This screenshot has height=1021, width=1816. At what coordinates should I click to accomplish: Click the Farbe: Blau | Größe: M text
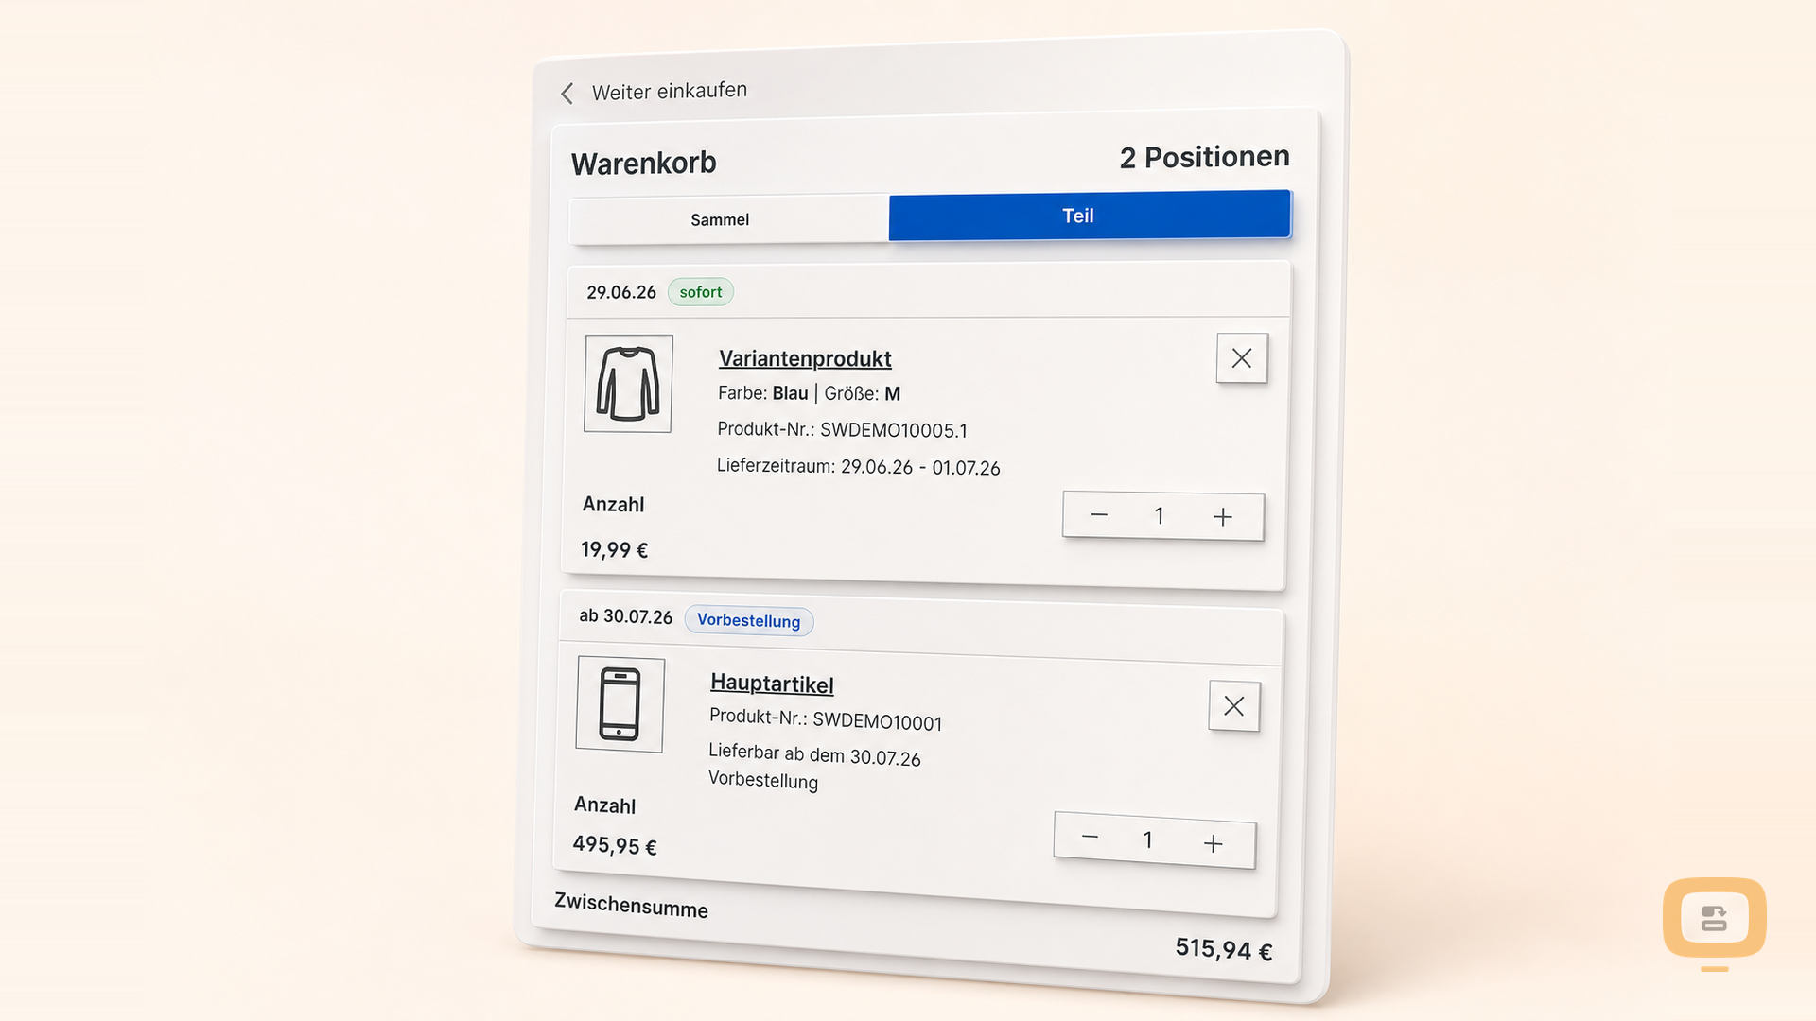click(810, 394)
